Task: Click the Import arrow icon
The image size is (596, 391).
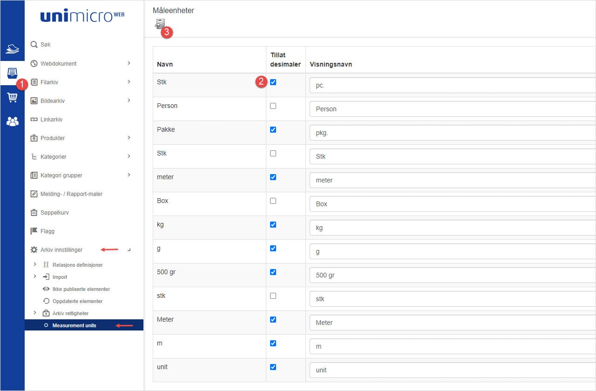Action: tap(46, 277)
